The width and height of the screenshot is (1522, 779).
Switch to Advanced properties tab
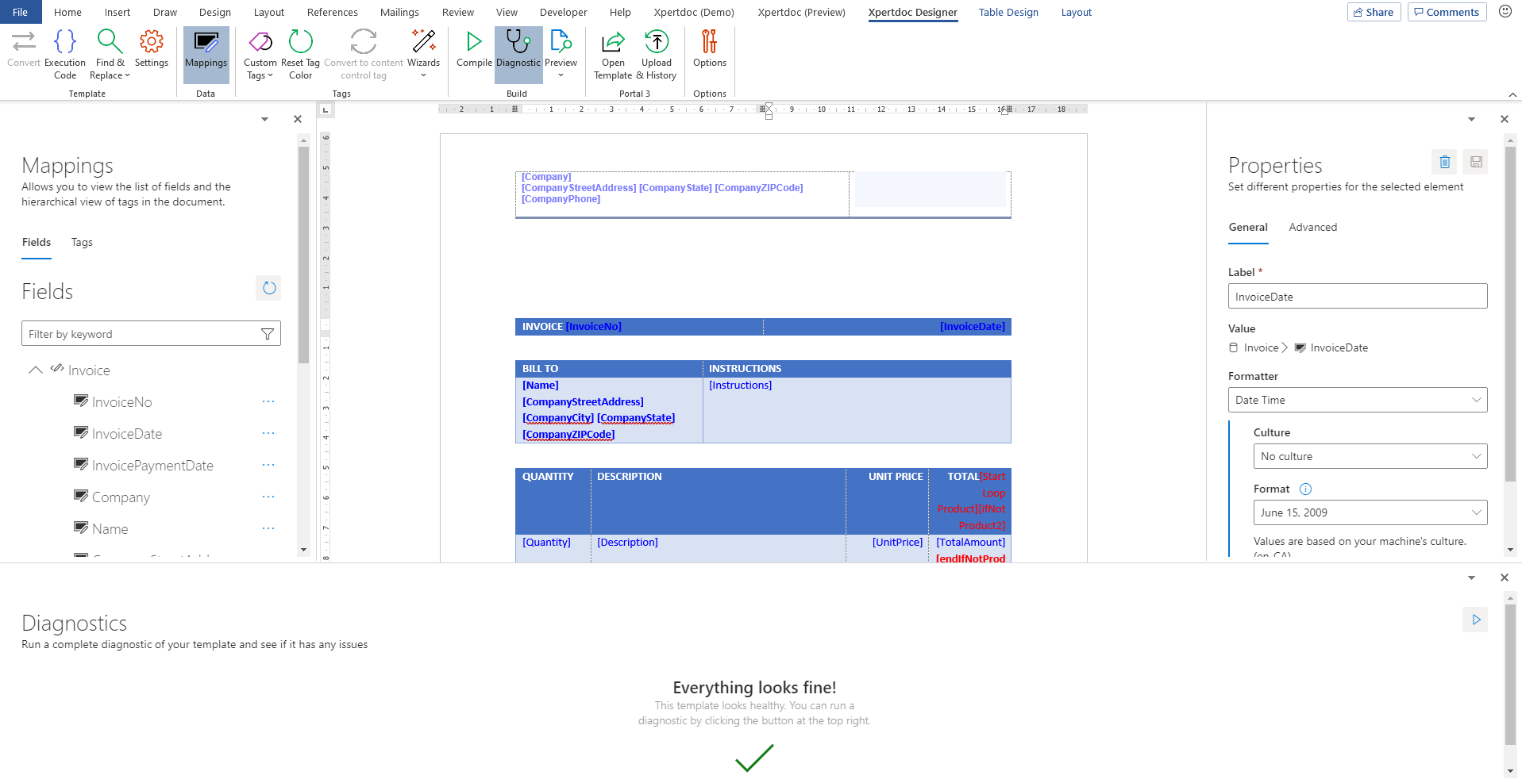[x=1312, y=228]
